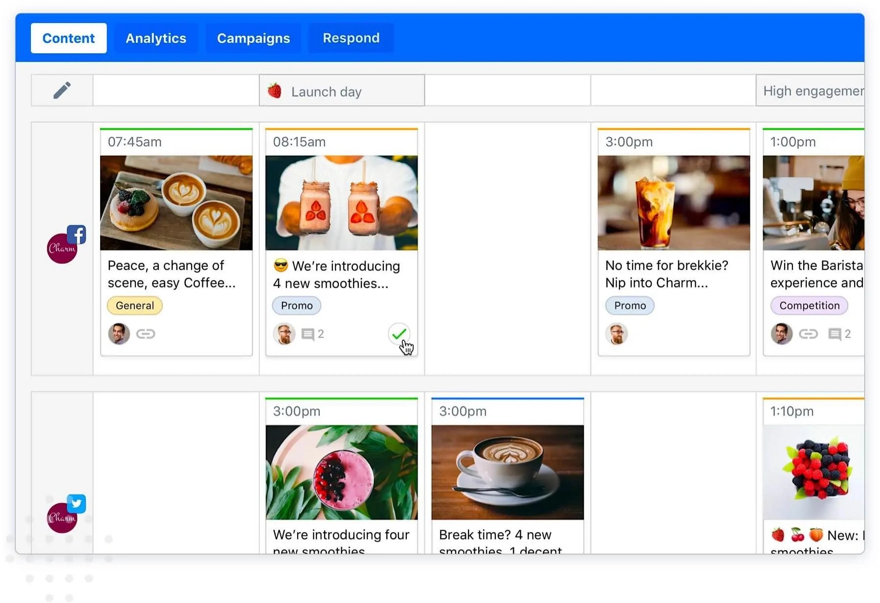
Task: Select the General tag on the pancake post
Action: 134,306
